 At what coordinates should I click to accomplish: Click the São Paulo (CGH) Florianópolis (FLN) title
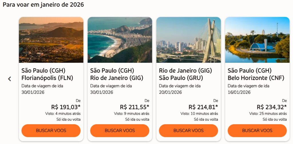pyautogui.click(x=47, y=74)
